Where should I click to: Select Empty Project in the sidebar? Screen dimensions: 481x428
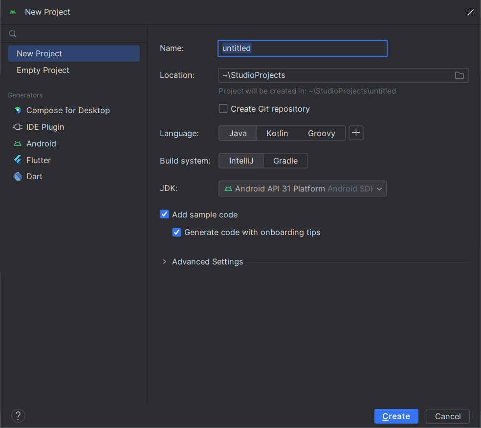(x=43, y=70)
